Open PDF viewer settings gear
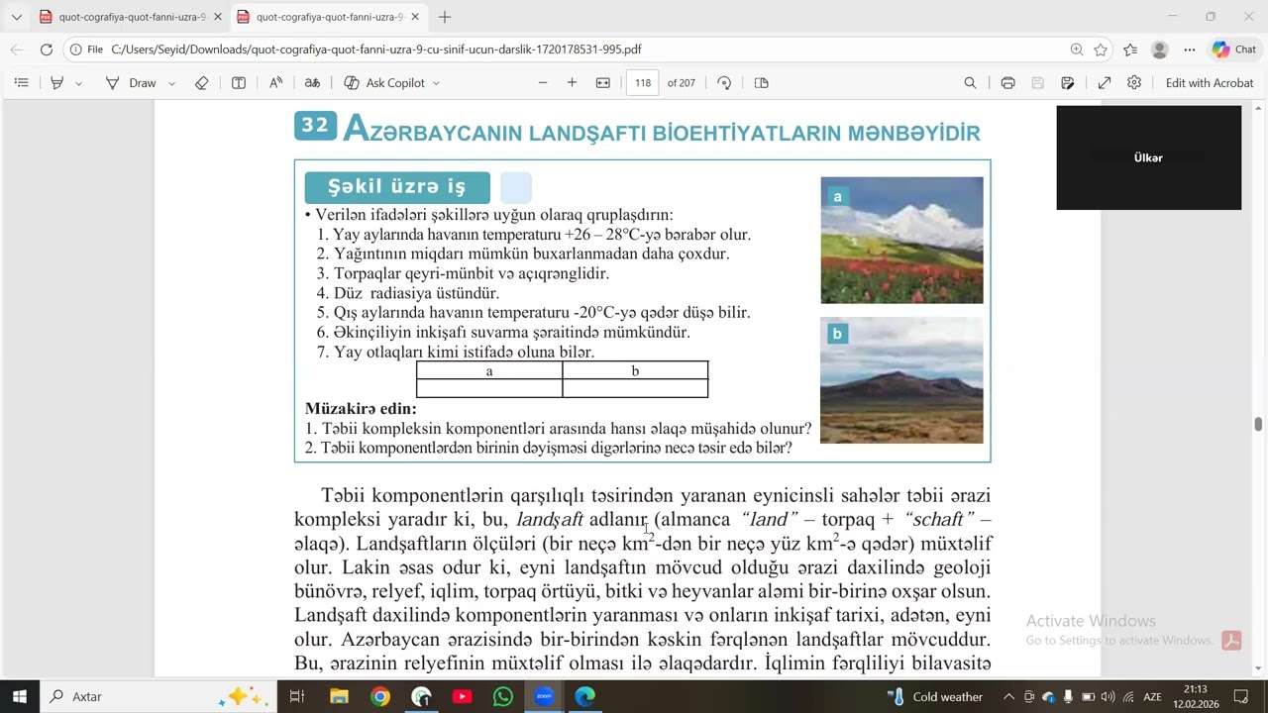Viewport: 1268px width, 713px height. tap(1134, 83)
